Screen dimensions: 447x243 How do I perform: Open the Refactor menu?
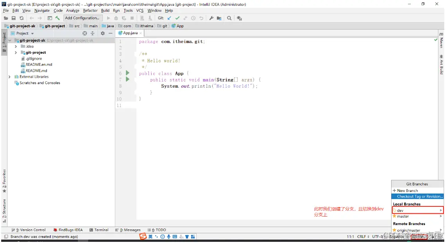[90, 11]
